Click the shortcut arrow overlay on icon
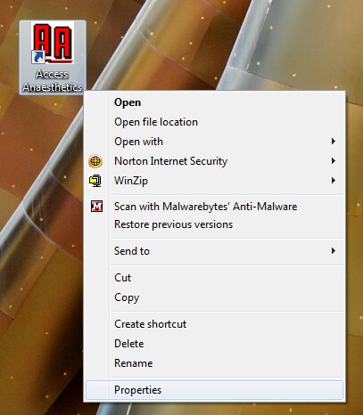 coord(38,57)
